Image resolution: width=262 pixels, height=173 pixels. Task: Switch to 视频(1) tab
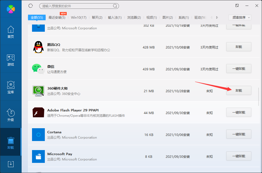[152, 18]
